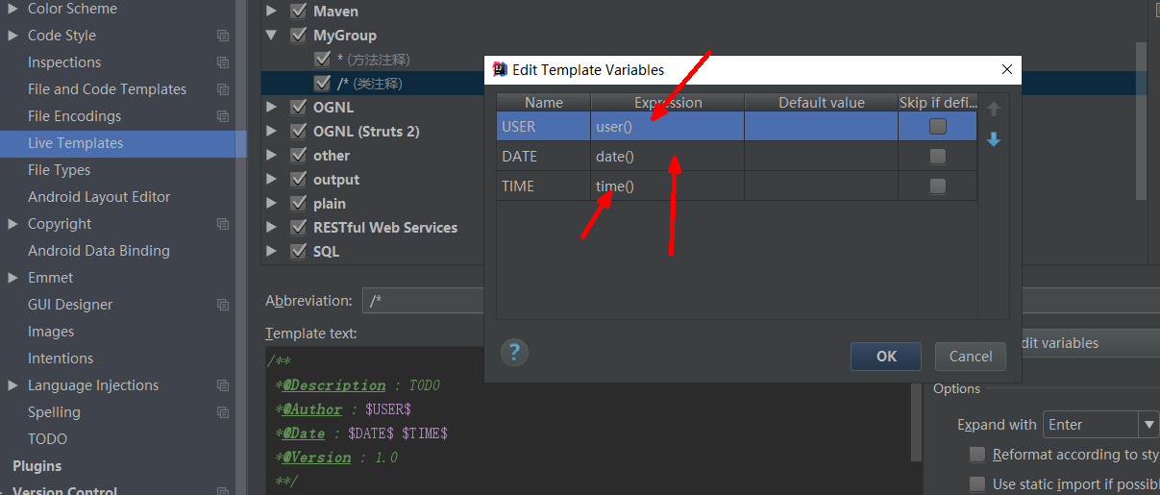The width and height of the screenshot is (1160, 495).
Task: Click default value cell for USER
Action: [822, 127]
